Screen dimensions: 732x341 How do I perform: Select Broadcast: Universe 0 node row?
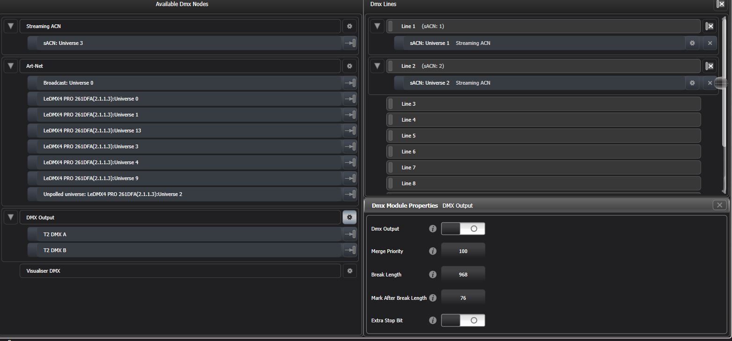click(x=185, y=83)
